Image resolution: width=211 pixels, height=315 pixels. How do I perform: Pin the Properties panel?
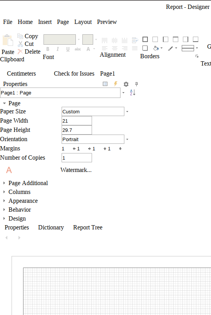pyautogui.click(x=136, y=84)
